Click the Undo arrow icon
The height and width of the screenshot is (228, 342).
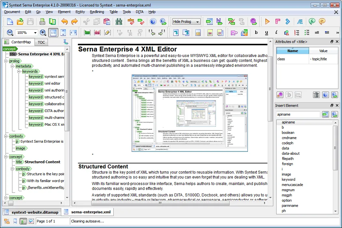pyautogui.click(x=64, y=21)
